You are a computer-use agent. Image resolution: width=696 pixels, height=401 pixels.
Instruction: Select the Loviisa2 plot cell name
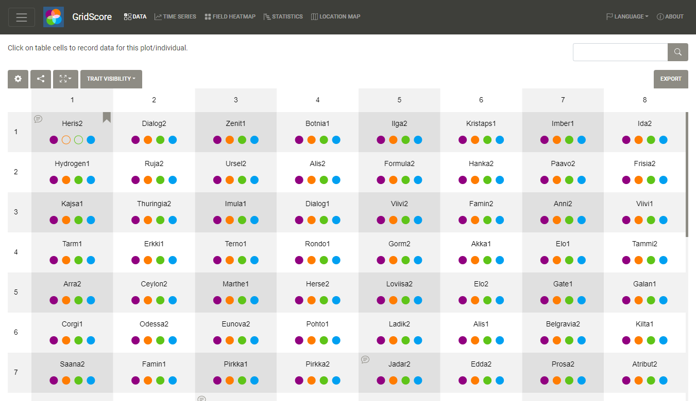(x=399, y=284)
